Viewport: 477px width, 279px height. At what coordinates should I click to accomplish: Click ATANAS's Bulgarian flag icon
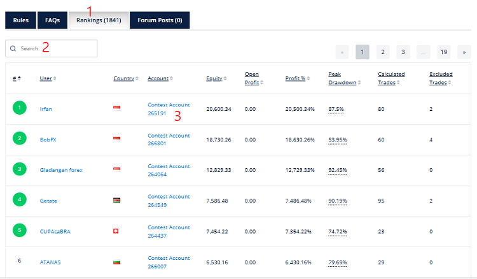[x=116, y=262]
